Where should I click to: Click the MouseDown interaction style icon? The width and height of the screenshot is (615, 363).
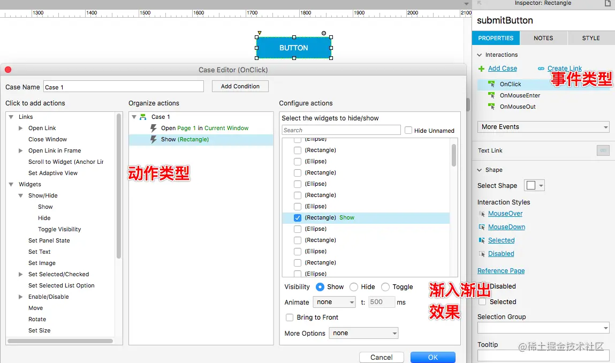point(482,227)
